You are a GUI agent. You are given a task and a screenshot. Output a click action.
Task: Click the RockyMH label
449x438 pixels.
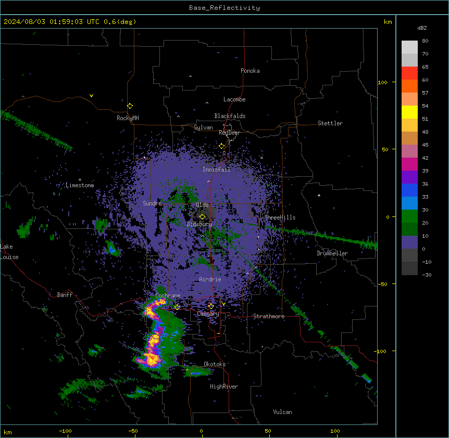click(x=128, y=118)
